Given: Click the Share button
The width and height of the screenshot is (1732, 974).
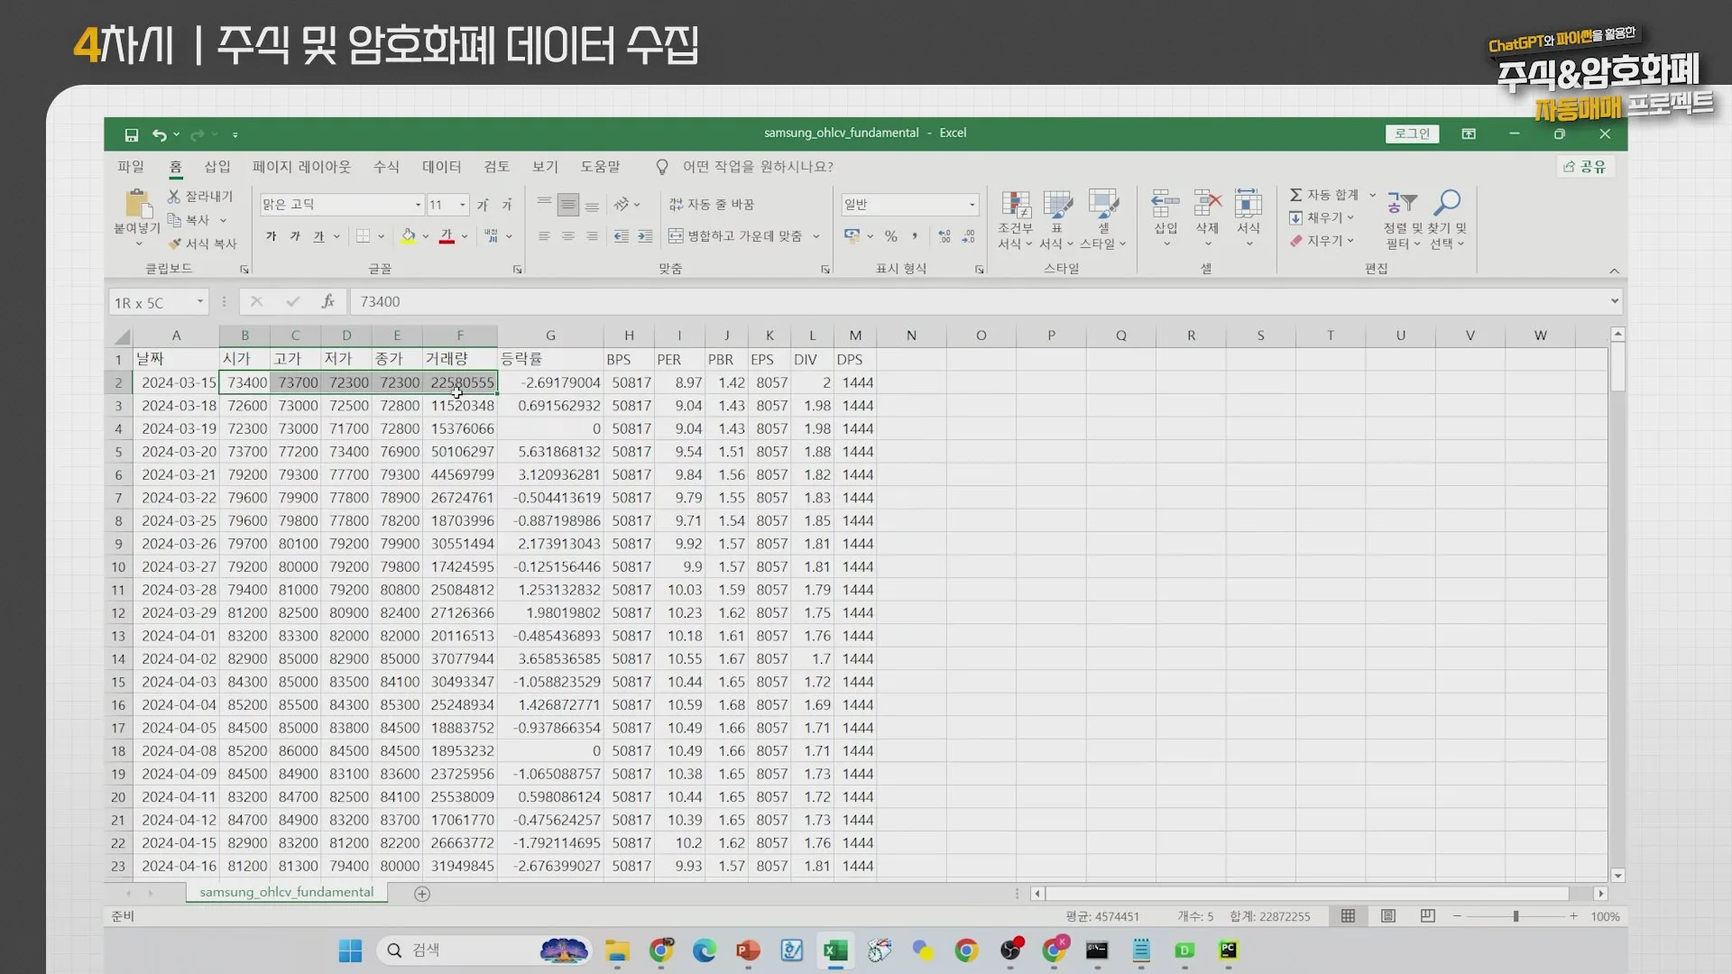Looking at the screenshot, I should (1585, 167).
